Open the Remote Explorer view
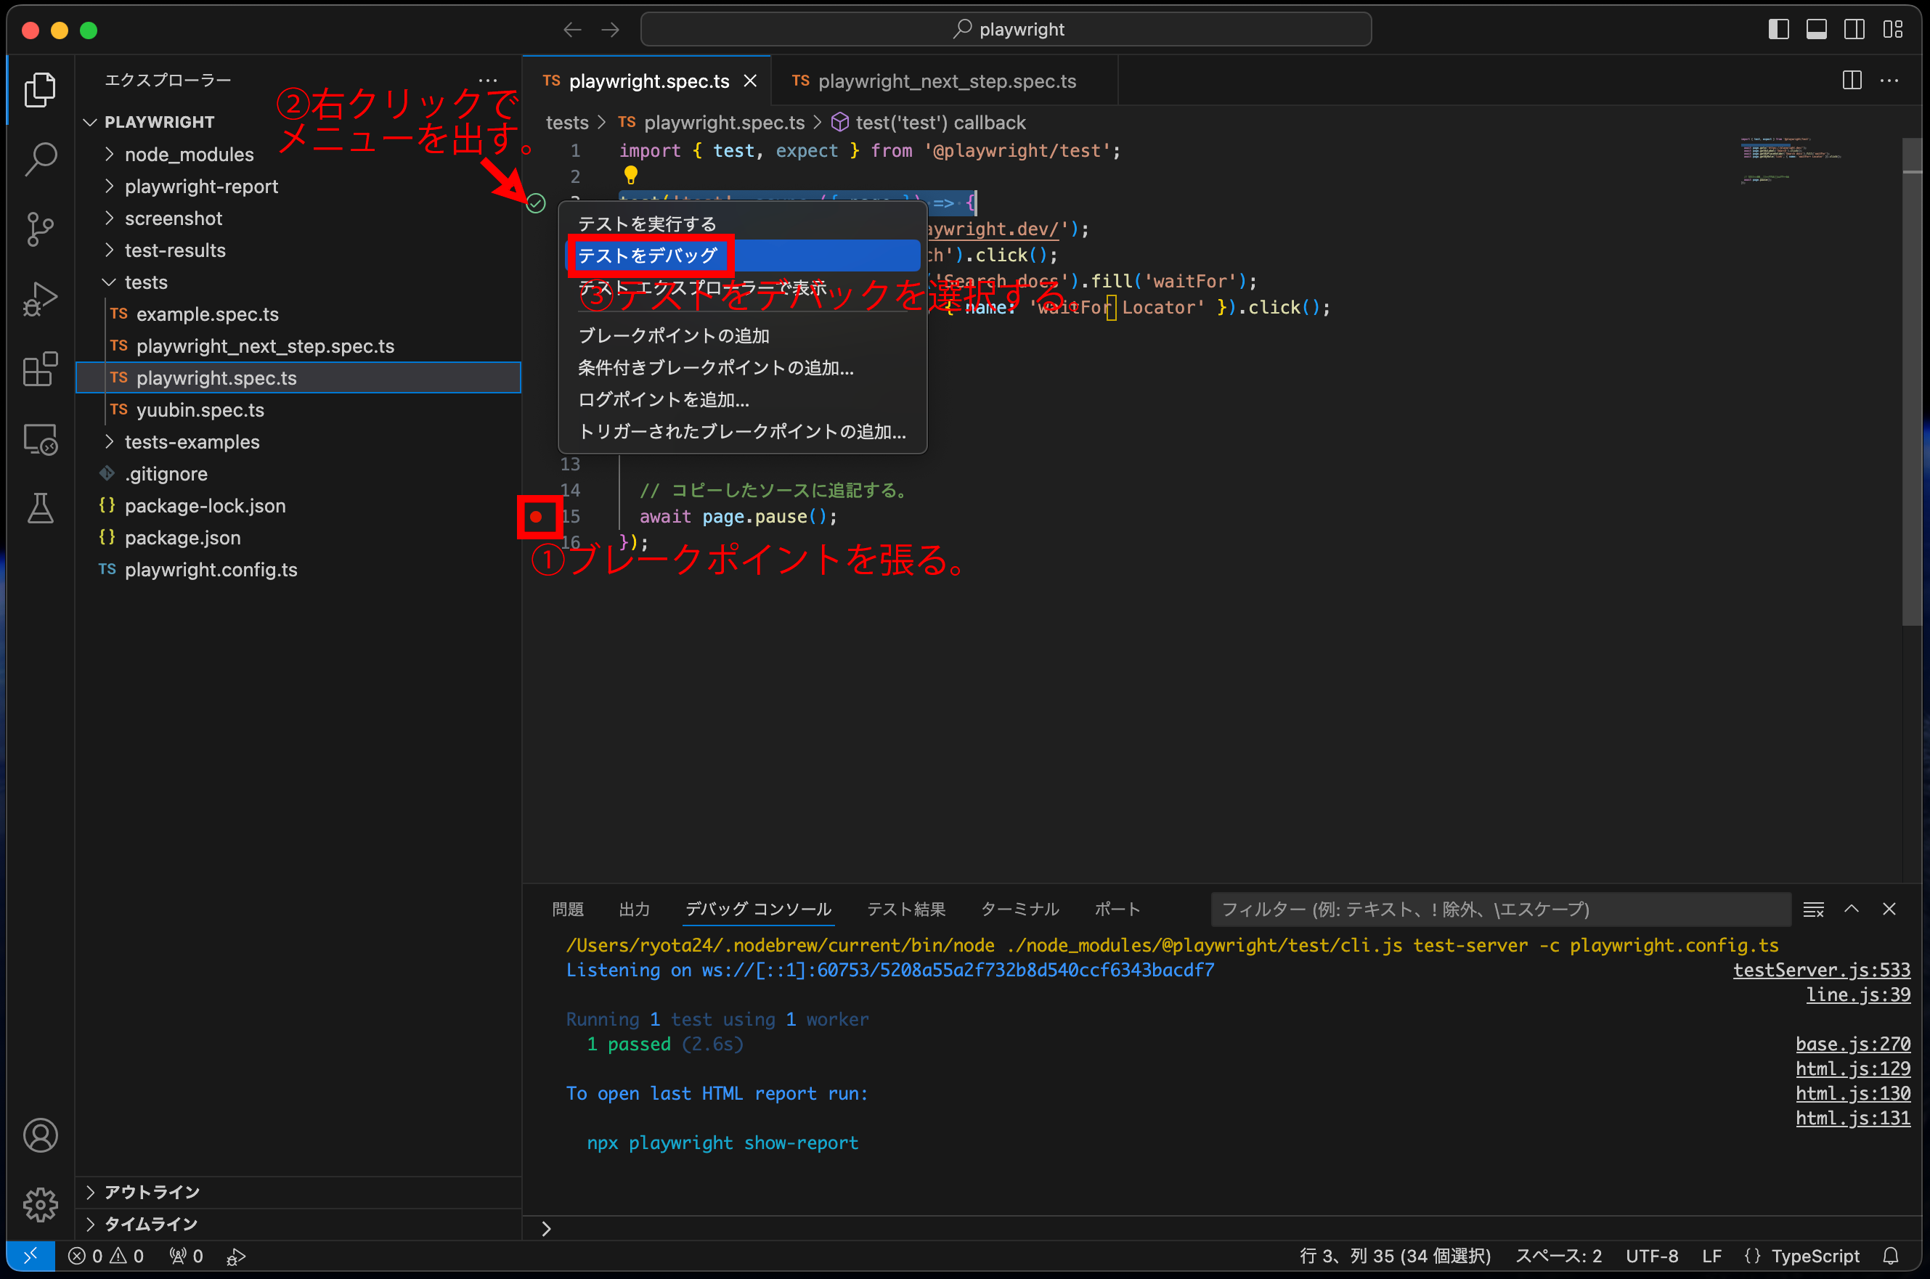This screenshot has width=1930, height=1279. point(40,439)
